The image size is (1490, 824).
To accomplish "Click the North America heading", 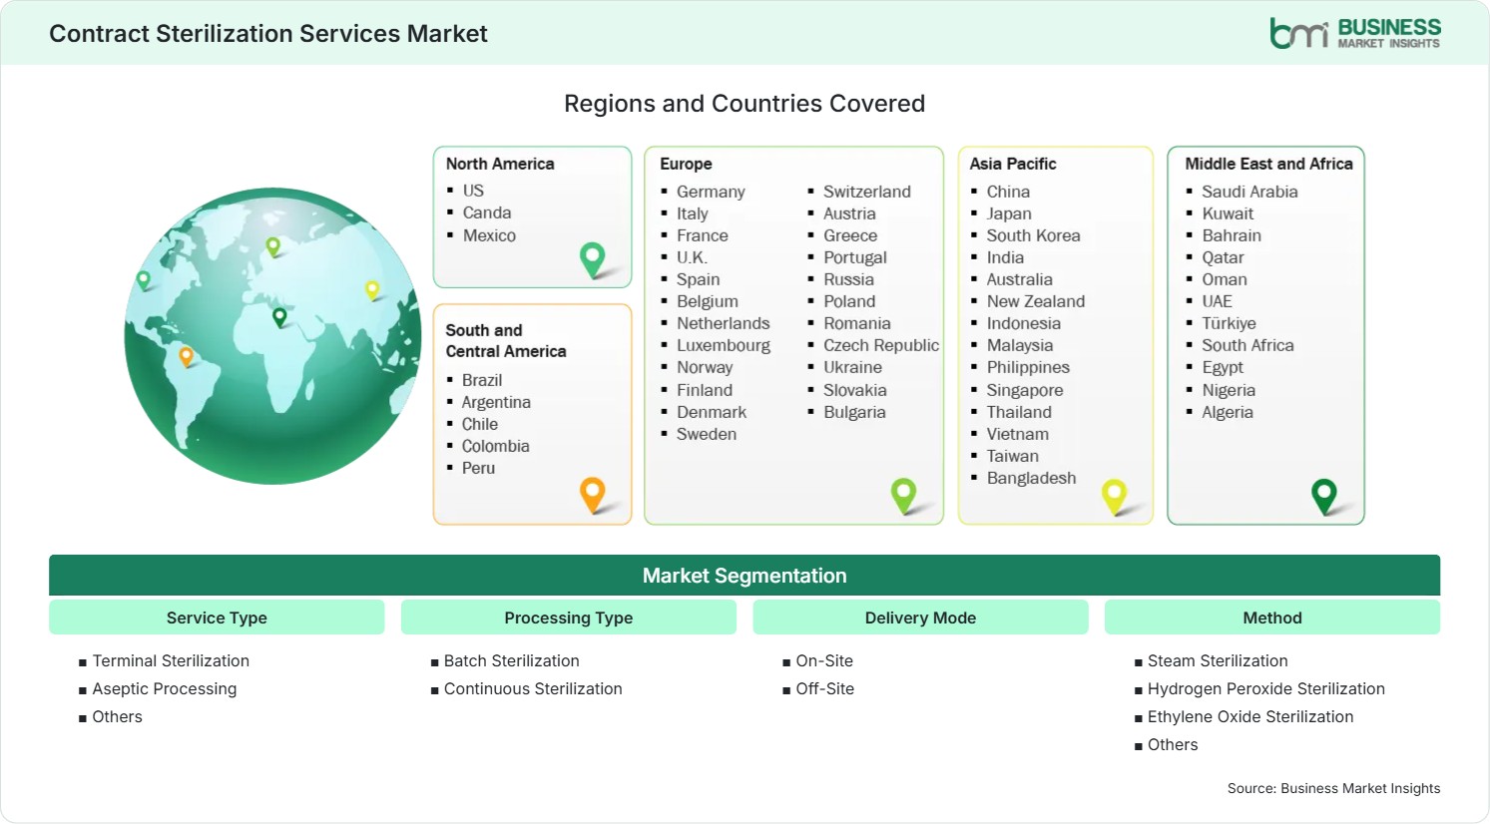I will (x=500, y=164).
